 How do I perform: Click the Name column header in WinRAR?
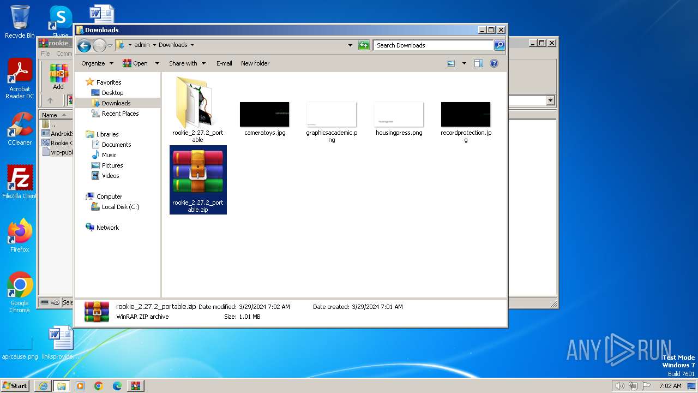point(56,115)
